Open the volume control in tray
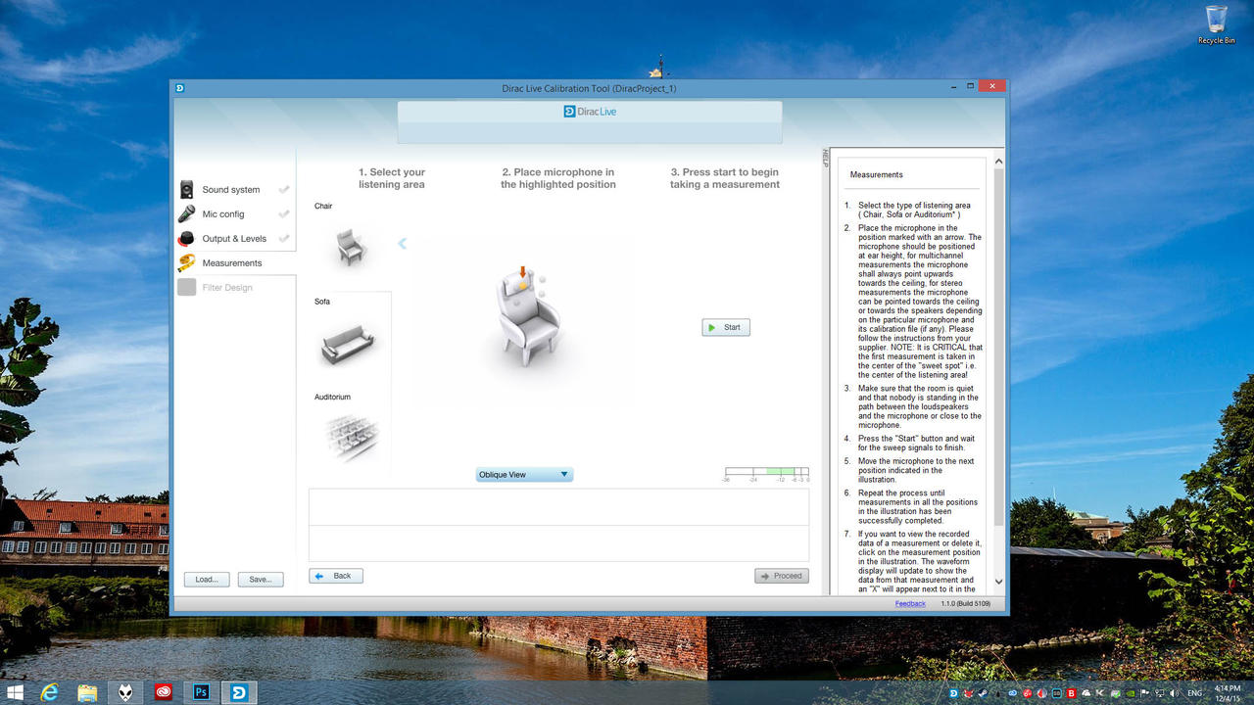The width and height of the screenshot is (1254, 705). [x=1174, y=693]
